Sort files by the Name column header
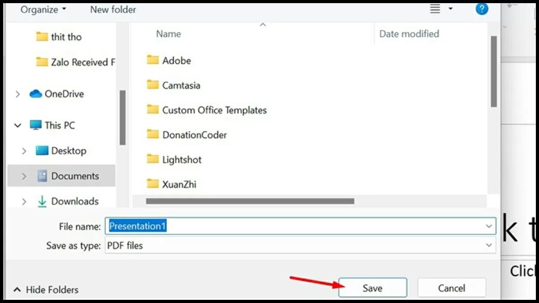 [168, 34]
